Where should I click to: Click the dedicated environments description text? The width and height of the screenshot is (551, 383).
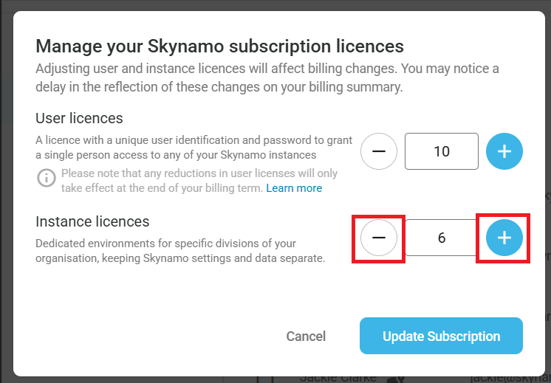tap(181, 251)
